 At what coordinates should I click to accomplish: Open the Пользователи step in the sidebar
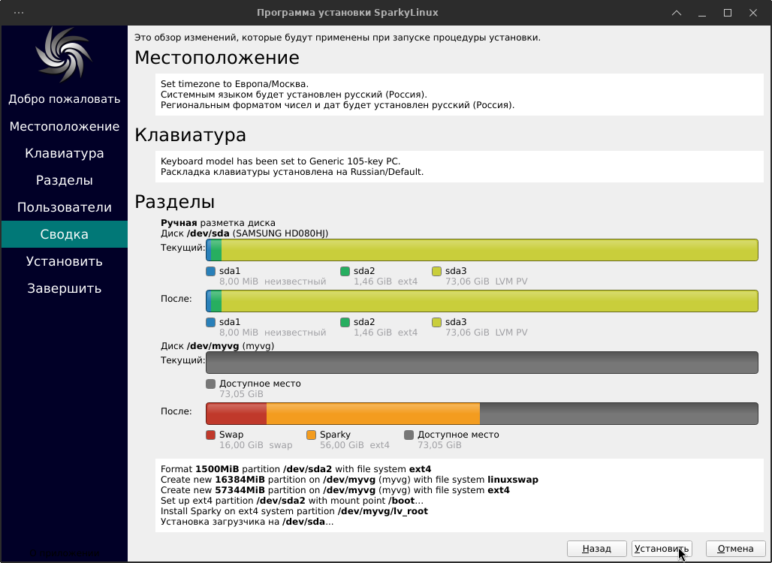point(65,208)
